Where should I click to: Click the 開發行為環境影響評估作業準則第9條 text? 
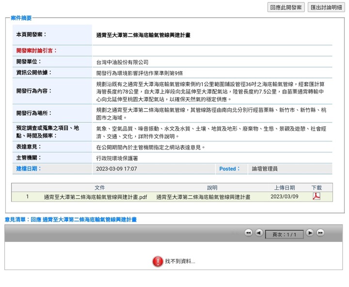[x=140, y=73]
